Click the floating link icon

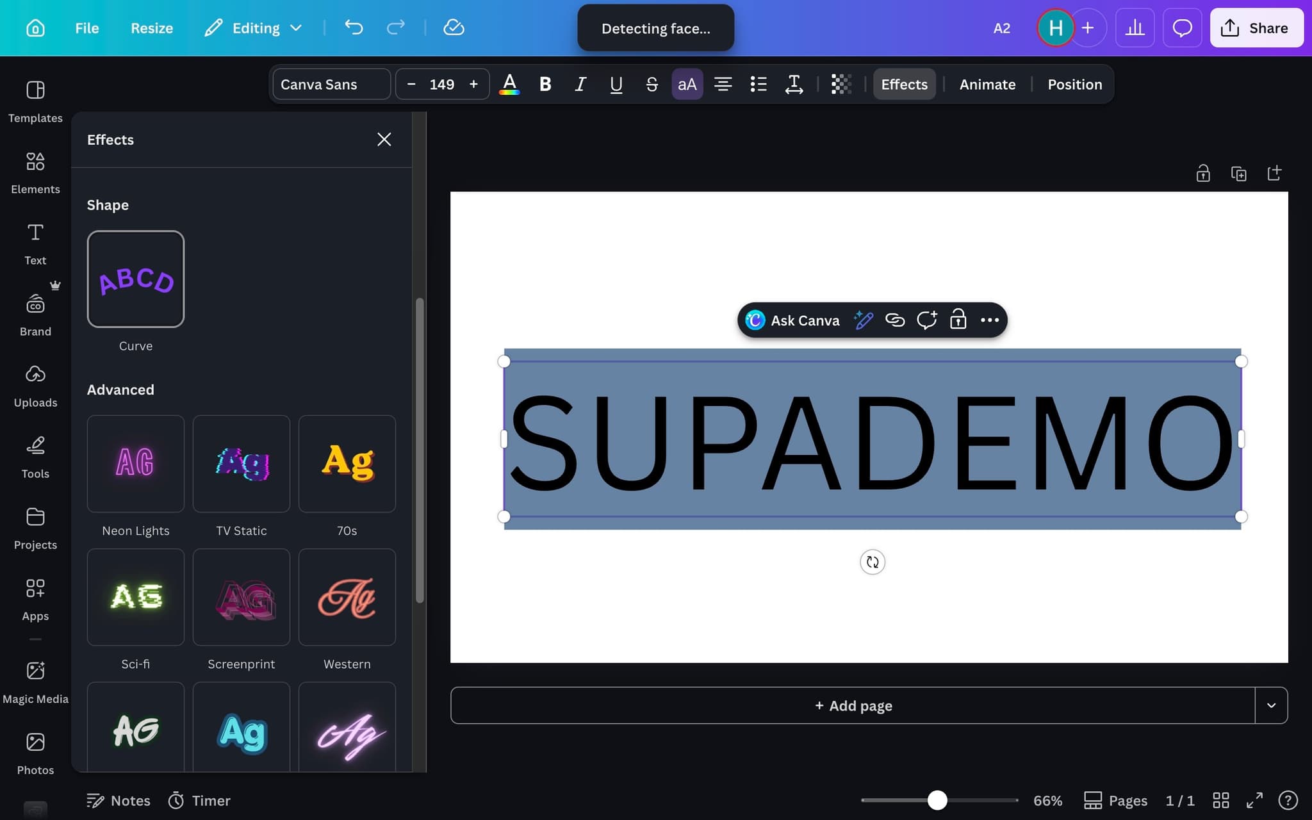click(895, 320)
